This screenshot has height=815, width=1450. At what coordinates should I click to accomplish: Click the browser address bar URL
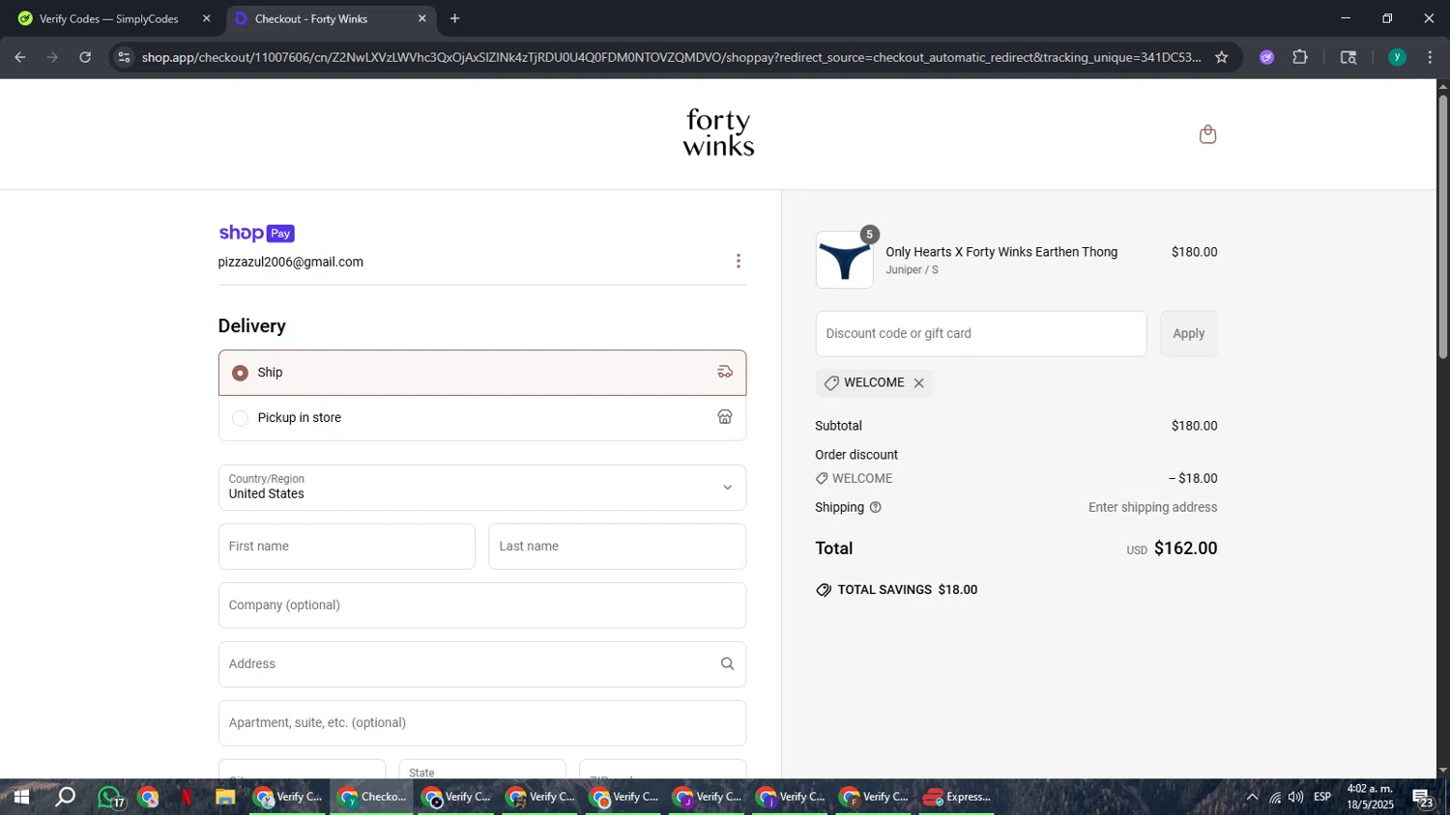671,57
